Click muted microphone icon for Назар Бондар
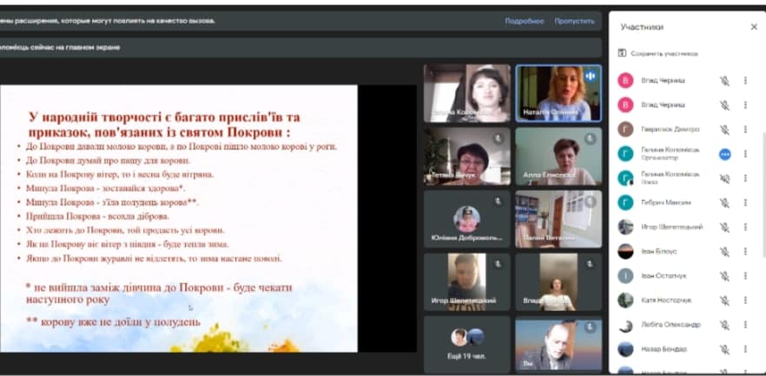 [724, 349]
